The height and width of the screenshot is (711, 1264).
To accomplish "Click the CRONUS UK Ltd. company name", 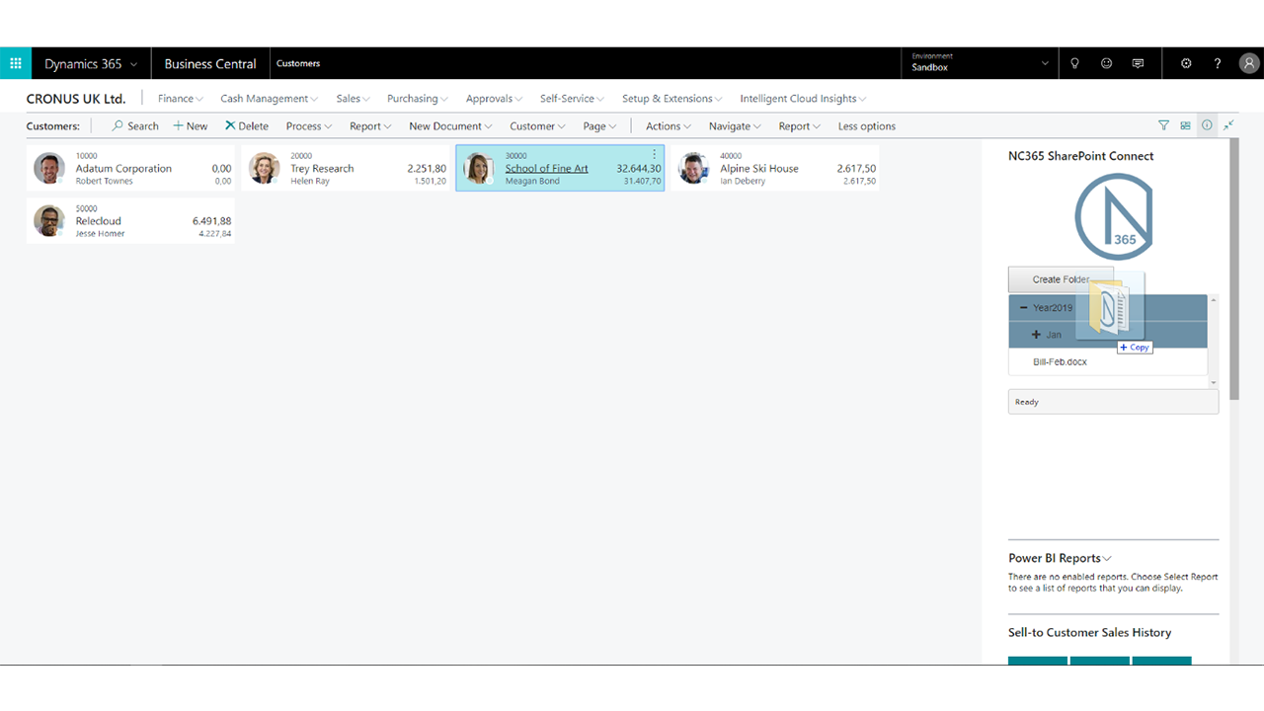I will 76,99.
